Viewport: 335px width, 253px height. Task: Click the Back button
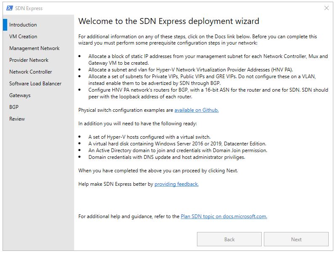(x=229, y=240)
